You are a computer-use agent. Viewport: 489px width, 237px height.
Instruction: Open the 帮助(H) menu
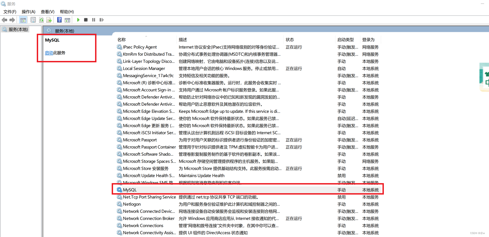pos(67,12)
